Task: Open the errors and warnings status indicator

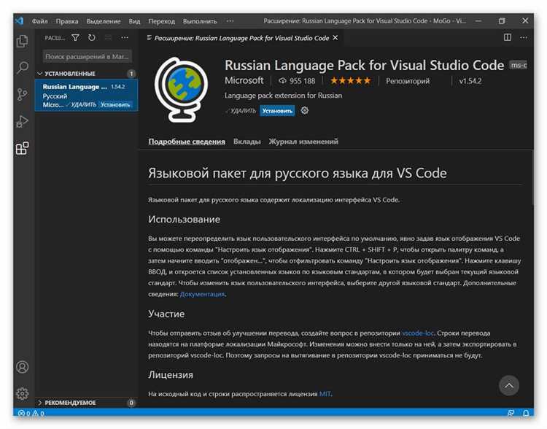Action: [31, 413]
